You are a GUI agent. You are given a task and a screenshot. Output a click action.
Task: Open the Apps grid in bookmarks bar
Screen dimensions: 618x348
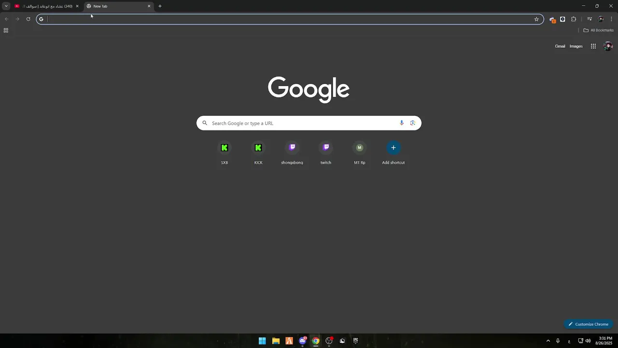point(6,30)
